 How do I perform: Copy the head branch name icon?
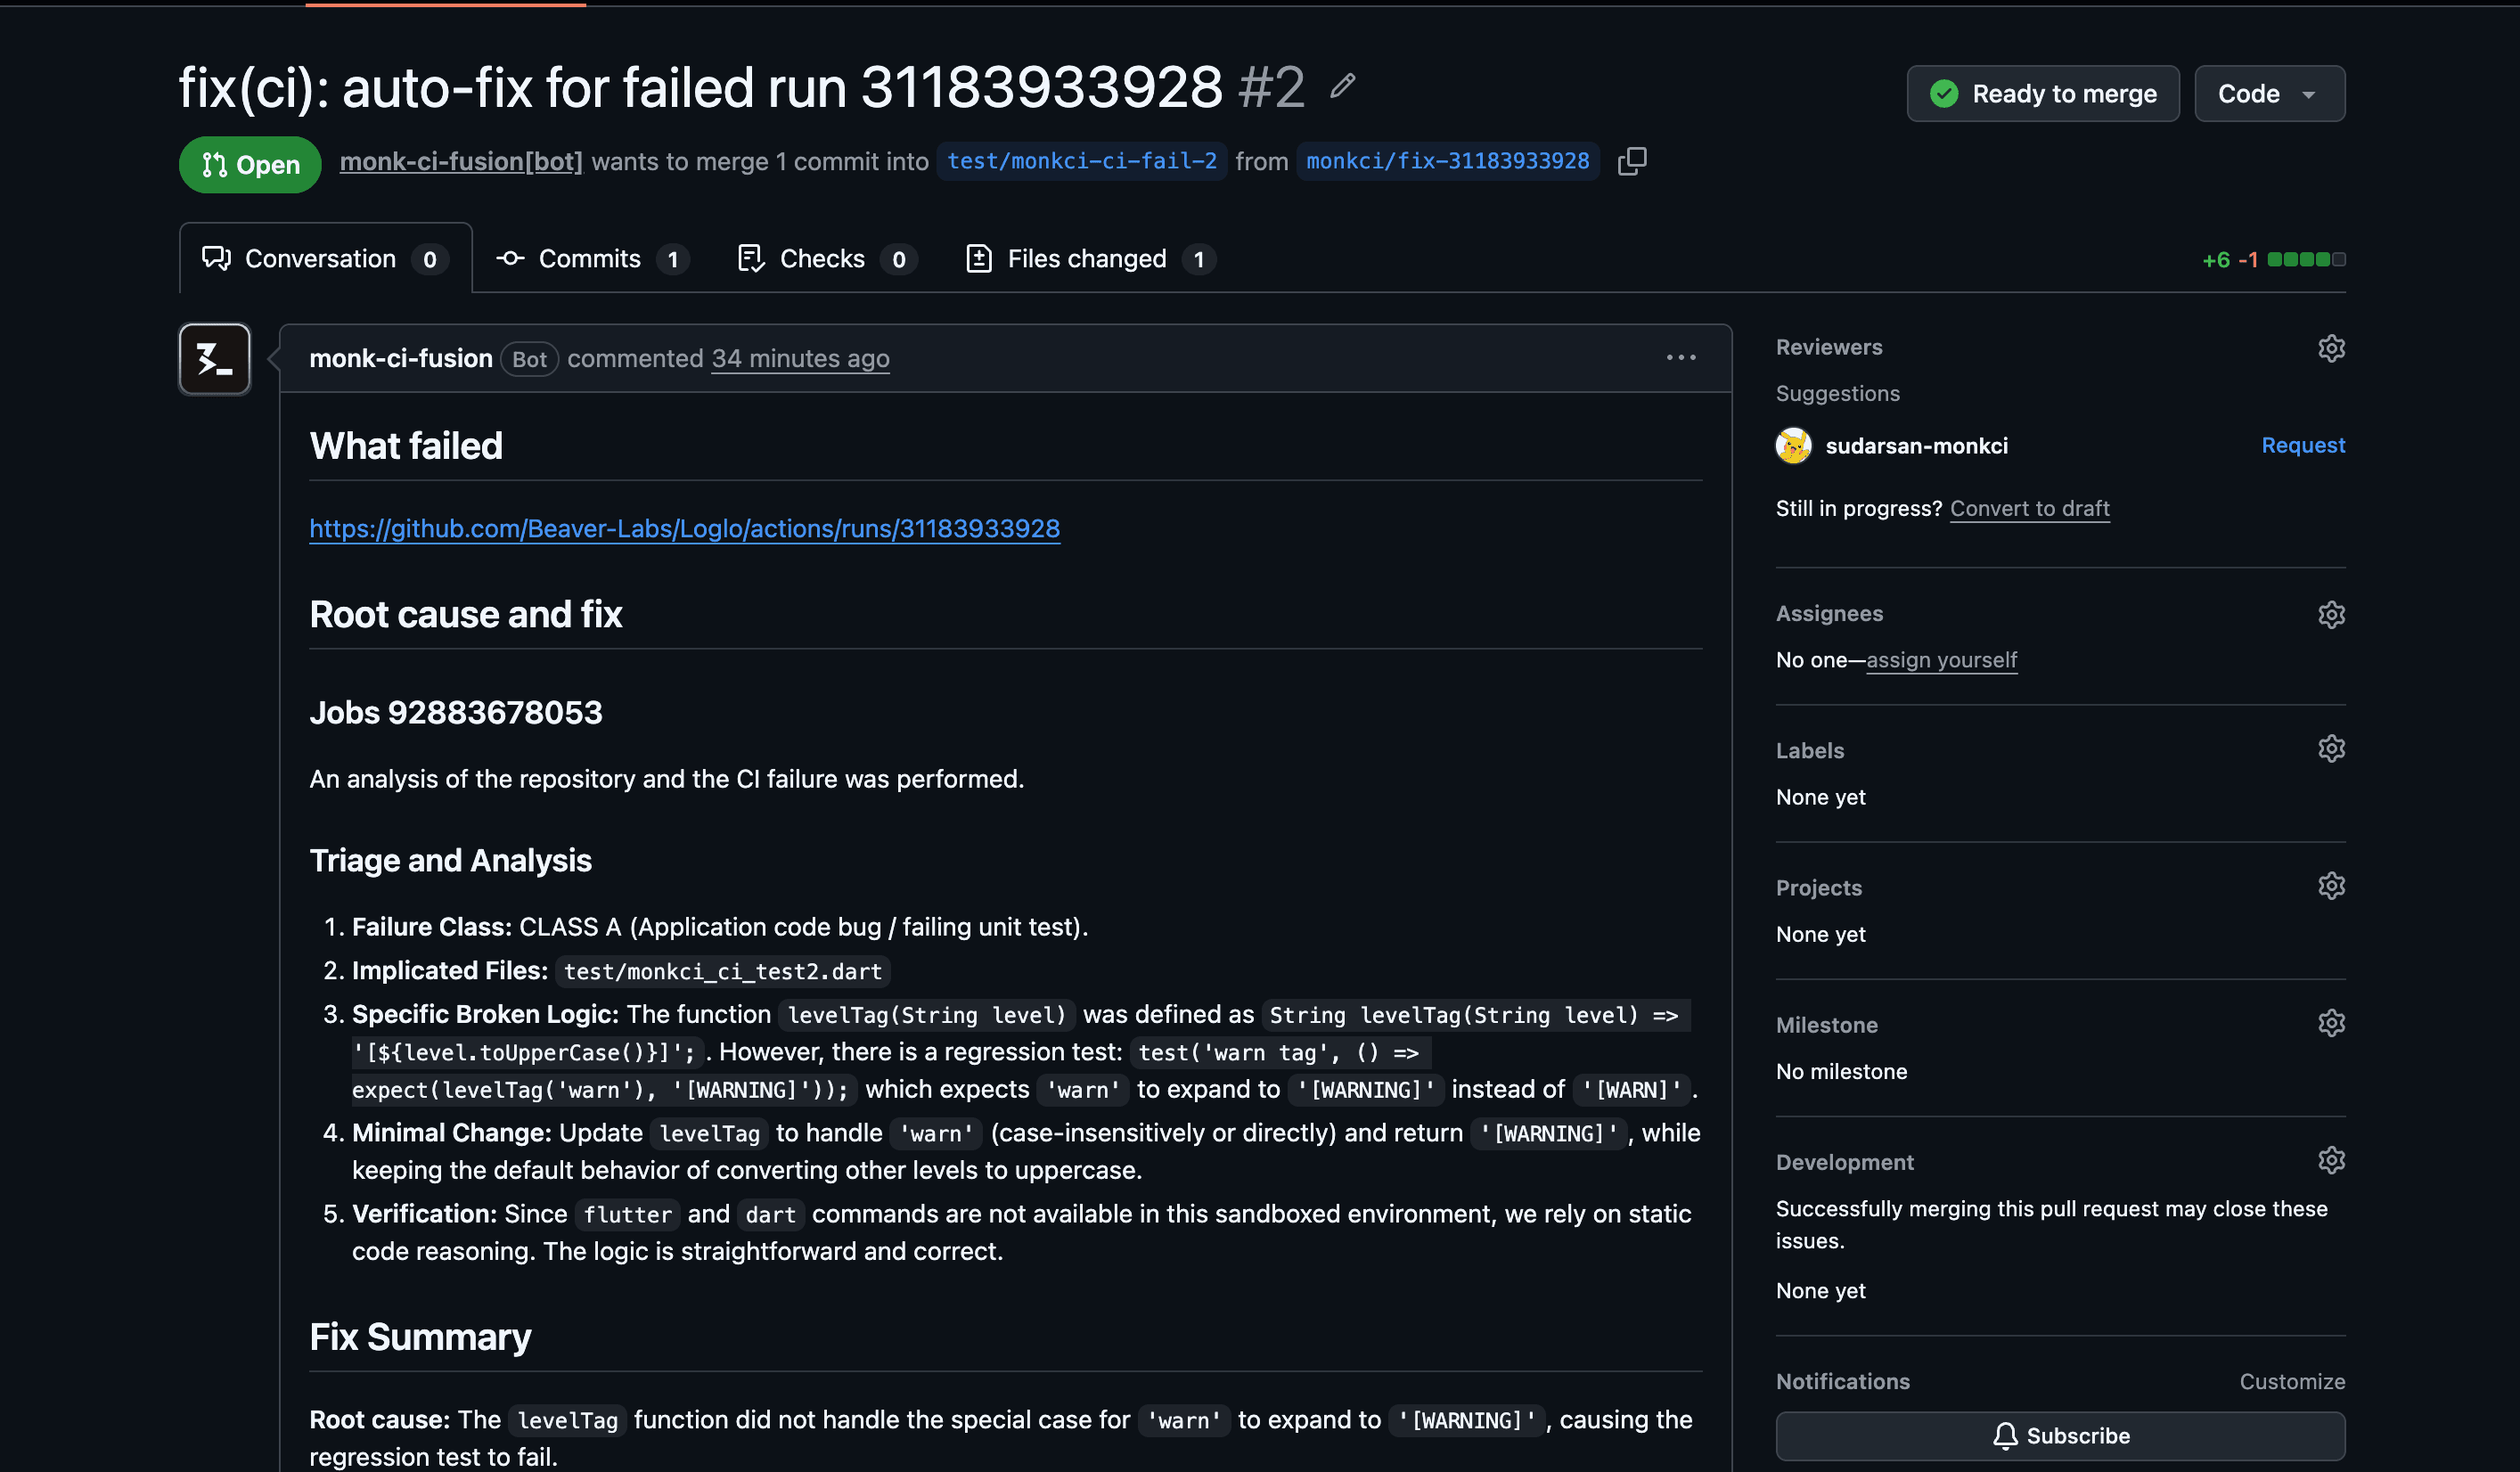click(x=1632, y=161)
